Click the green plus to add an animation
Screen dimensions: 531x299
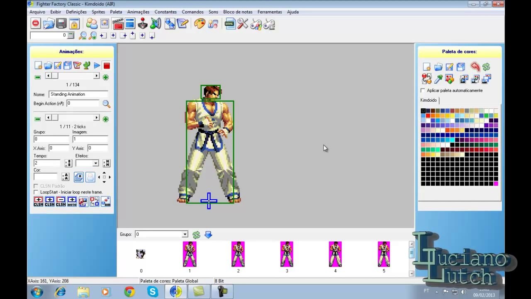coord(105,77)
